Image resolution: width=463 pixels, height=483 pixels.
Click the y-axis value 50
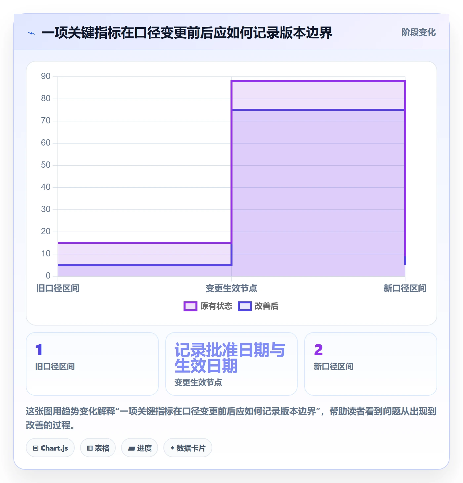pos(46,165)
